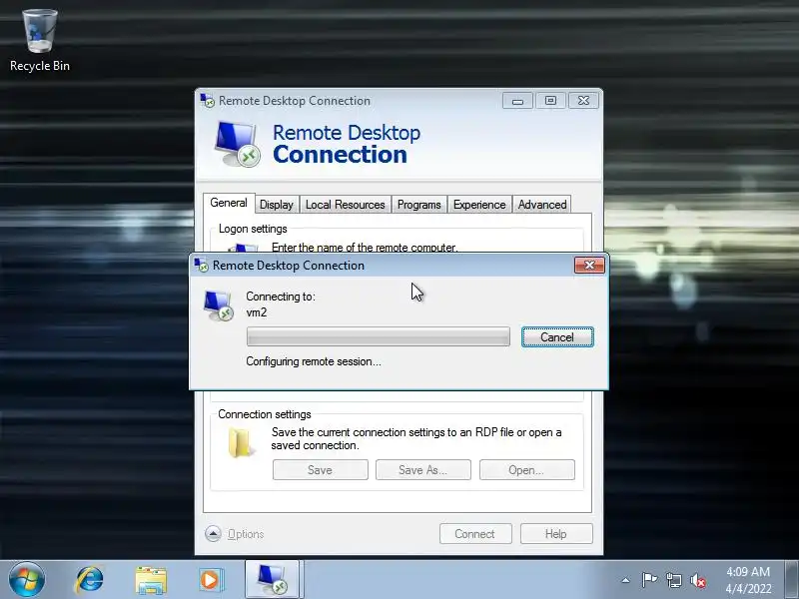Click the 'Configuring remote session...' status text
This screenshot has height=599, width=799.
click(314, 361)
